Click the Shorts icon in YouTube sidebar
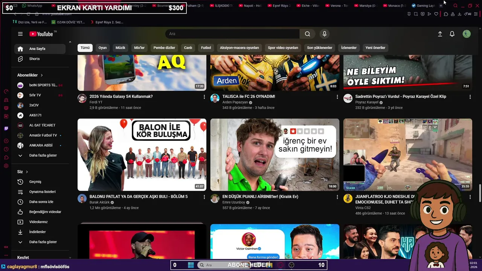The width and height of the screenshot is (482, 271). point(20,59)
